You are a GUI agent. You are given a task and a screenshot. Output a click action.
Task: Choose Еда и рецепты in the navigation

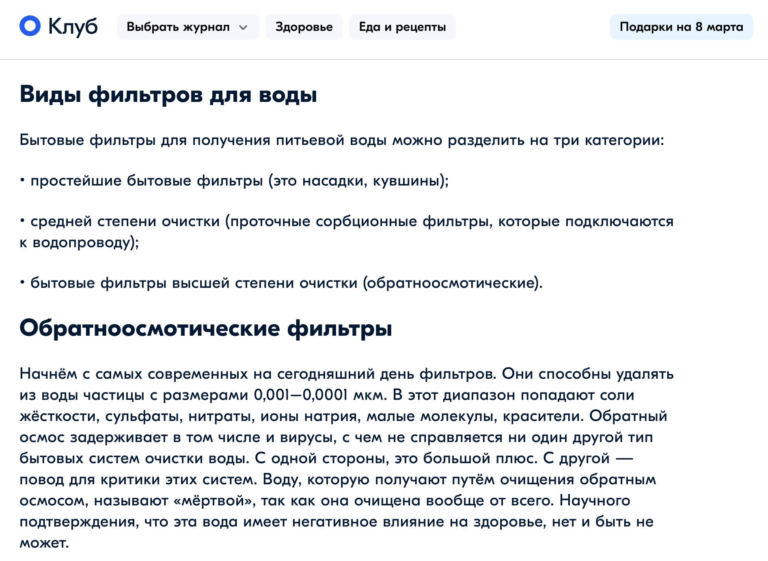[x=402, y=27]
